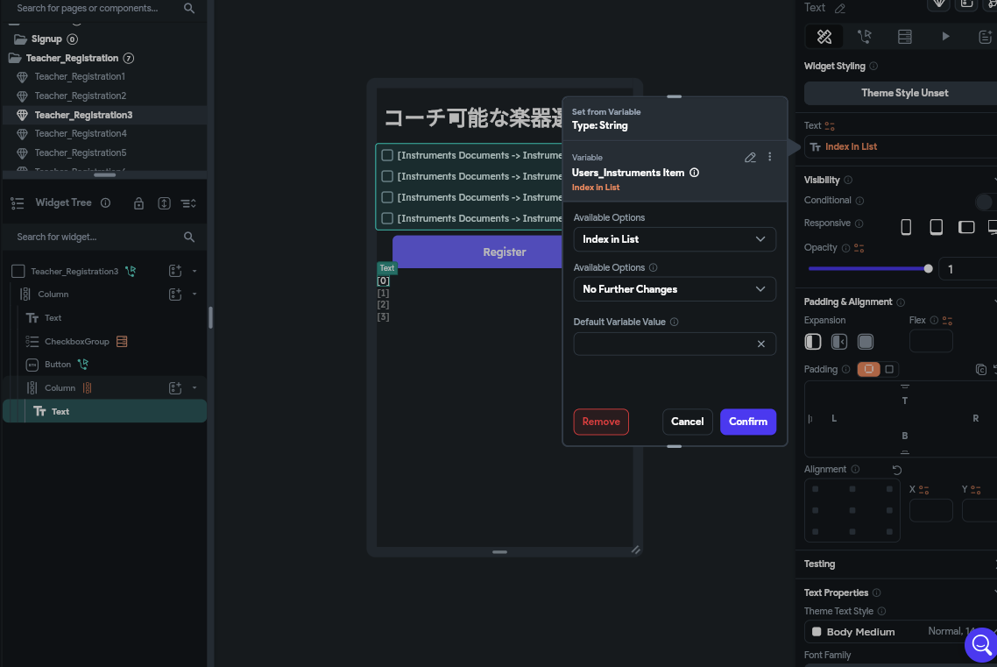Tick the third Instruments Documents checkbox
The image size is (997, 667).
tap(387, 197)
